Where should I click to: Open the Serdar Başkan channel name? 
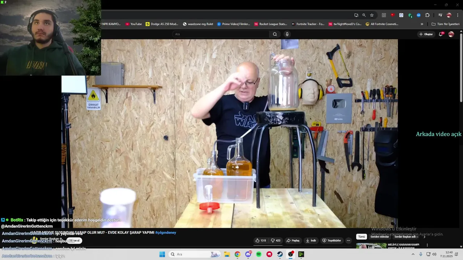pos(50,239)
